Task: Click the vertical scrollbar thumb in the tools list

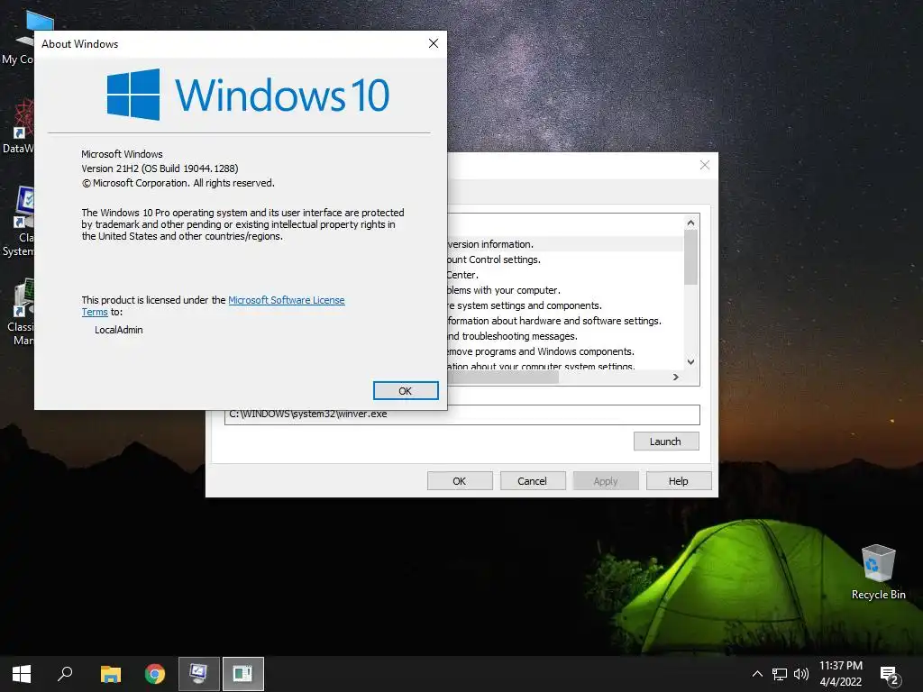Action: pyautogui.click(x=691, y=257)
